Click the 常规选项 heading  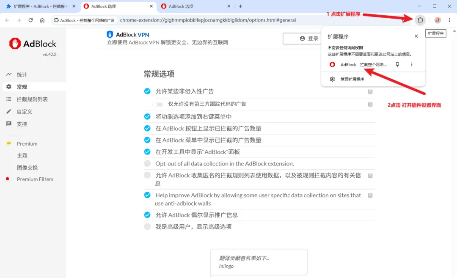pyautogui.click(x=159, y=74)
